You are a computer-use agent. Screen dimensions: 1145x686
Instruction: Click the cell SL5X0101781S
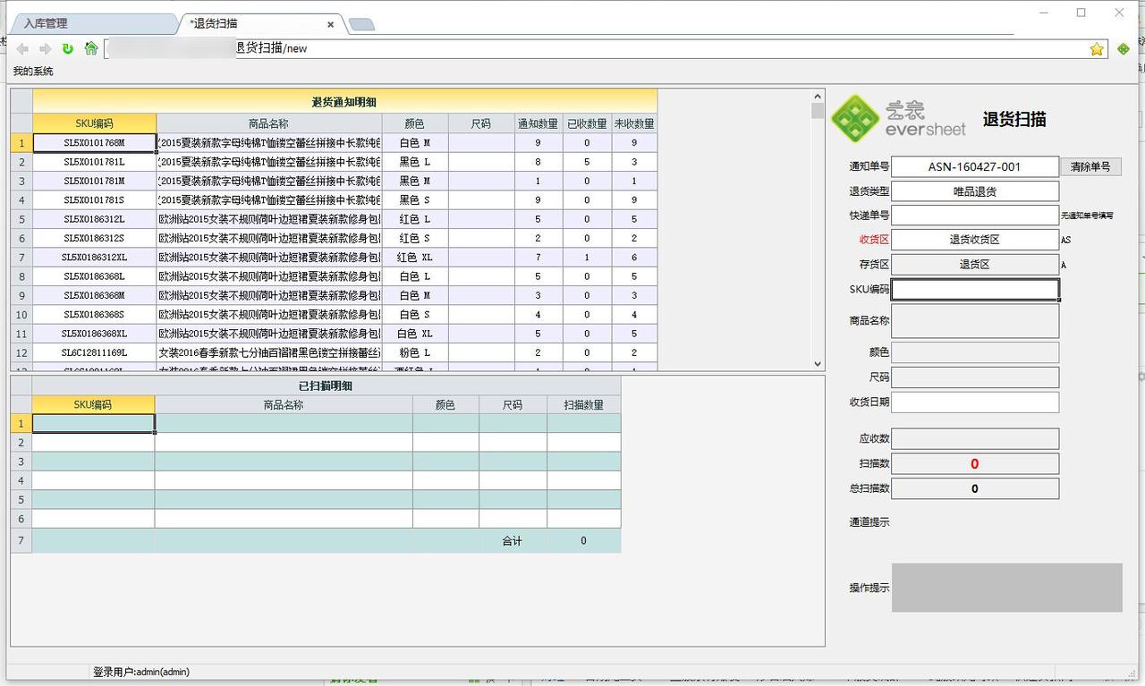click(x=95, y=200)
